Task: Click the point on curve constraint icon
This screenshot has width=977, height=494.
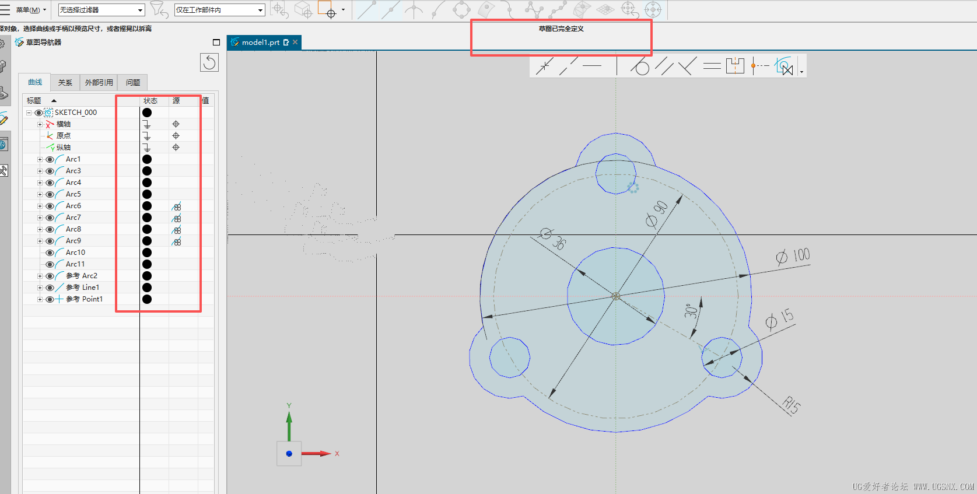Action: point(544,66)
